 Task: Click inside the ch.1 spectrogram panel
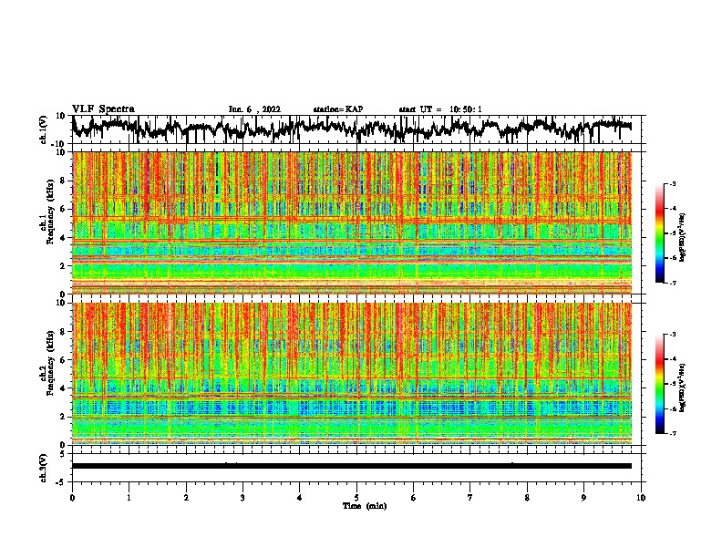(352, 222)
